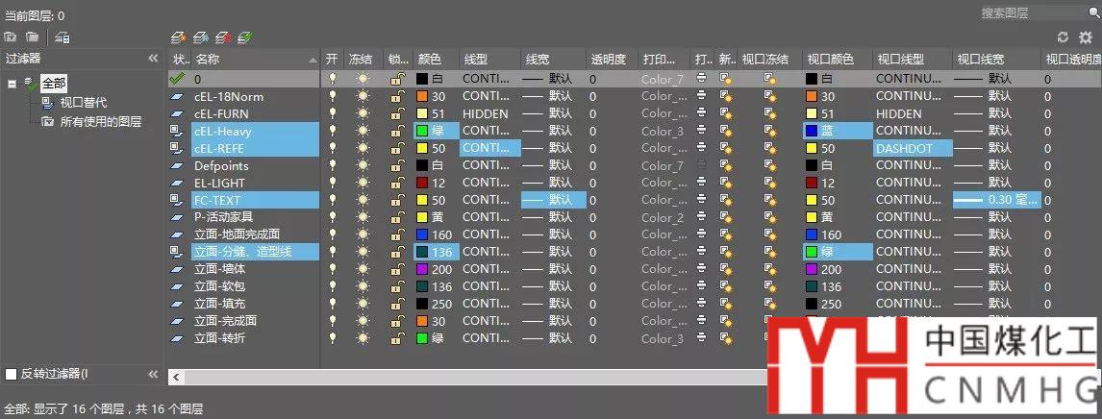Image resolution: width=1102 pixels, height=419 pixels.
Task: Check the 反转过滤器 checkbox
Action: (11, 374)
